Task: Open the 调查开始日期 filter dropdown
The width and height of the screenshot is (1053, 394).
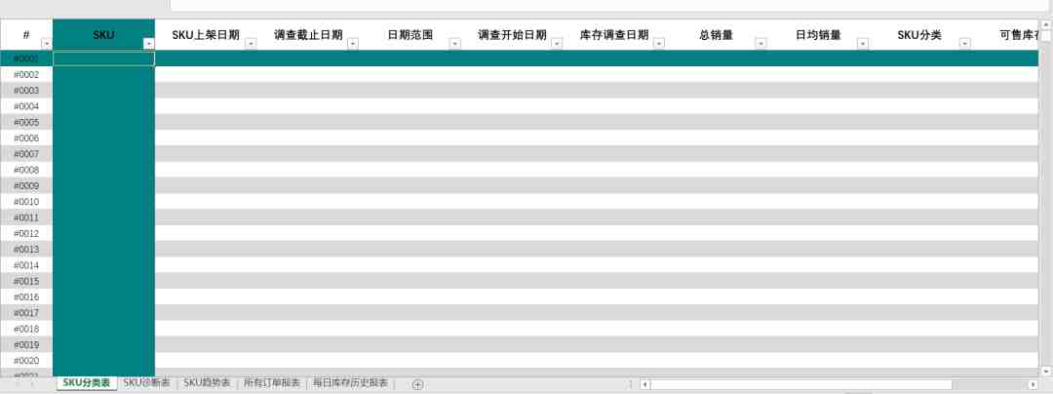Action: click(x=557, y=44)
